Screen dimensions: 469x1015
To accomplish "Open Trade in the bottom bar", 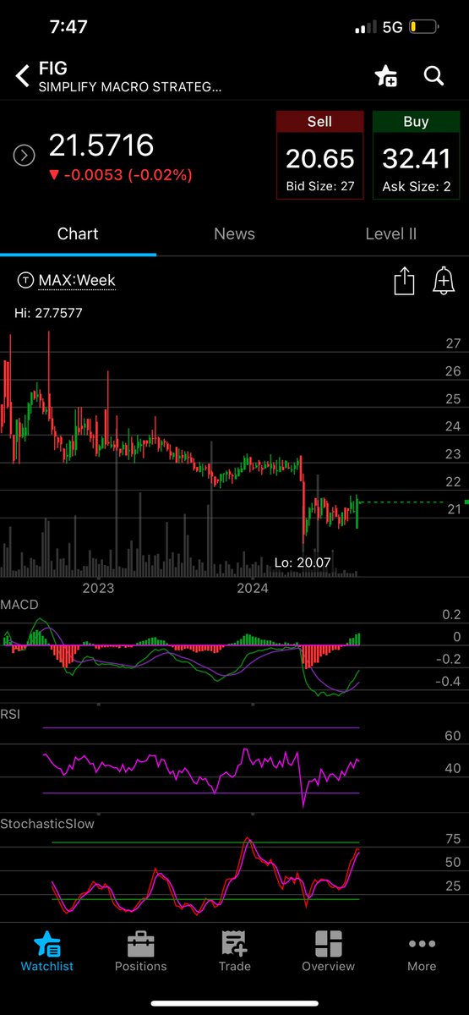I will tap(234, 951).
